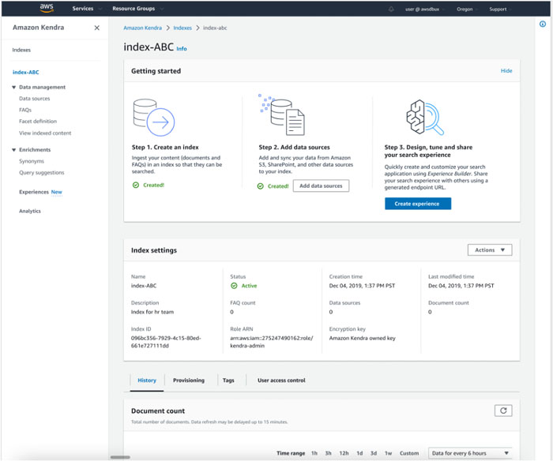
Task: Open the Info link beside index-ABC
Action: click(181, 49)
